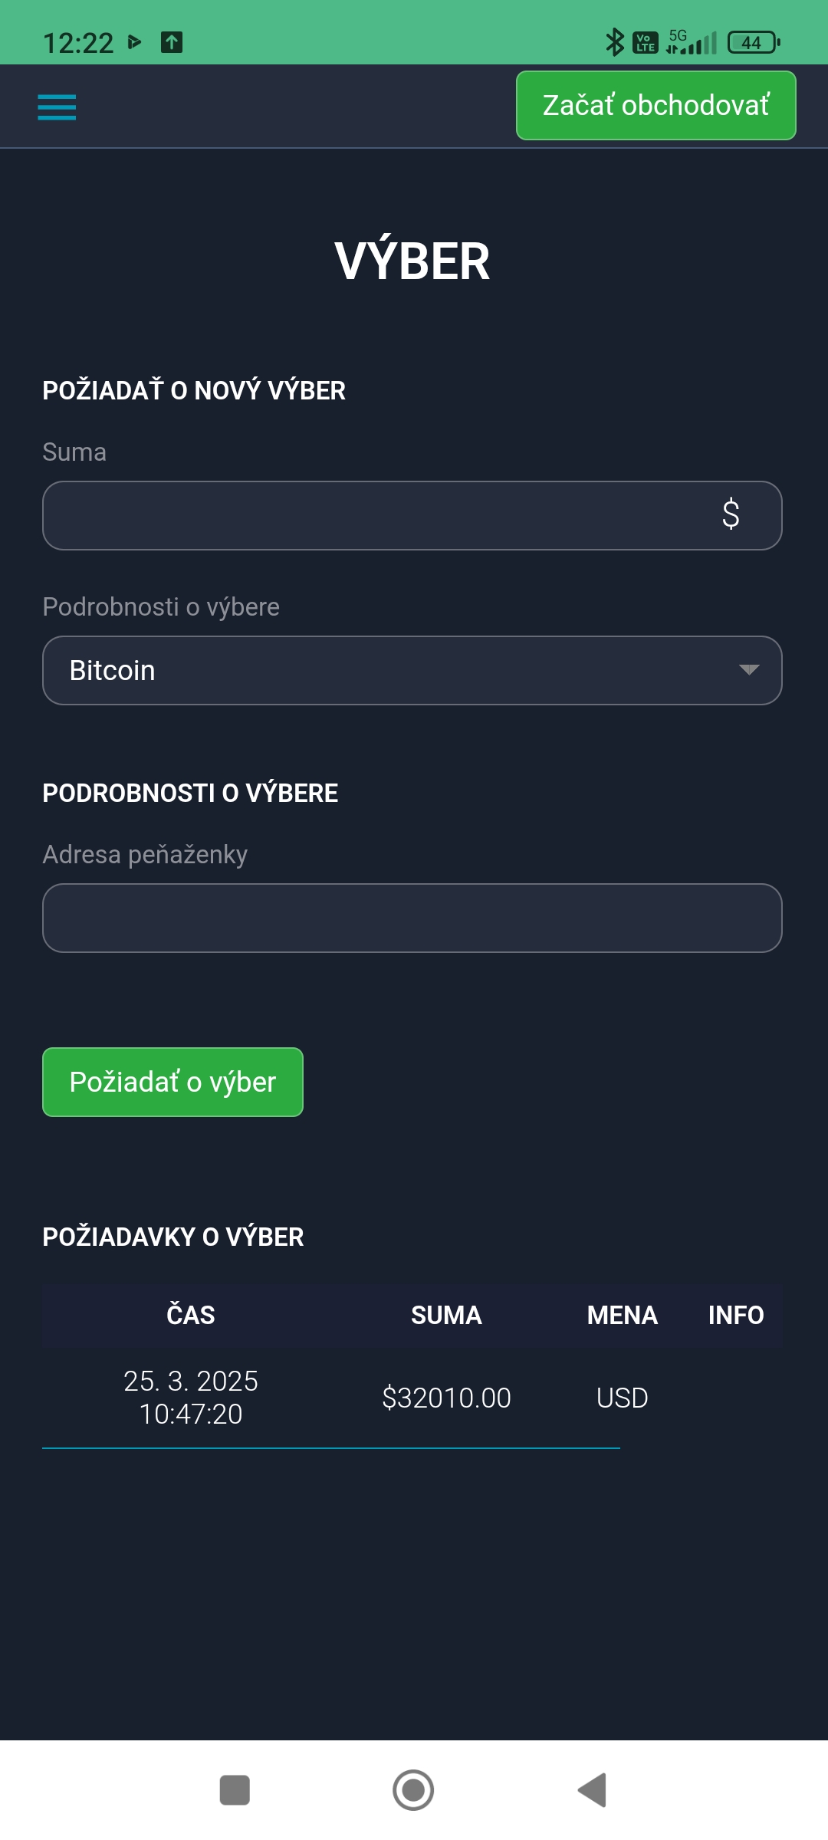Click the Začať obchodovať button
The image size is (828, 1840).
[656, 106]
